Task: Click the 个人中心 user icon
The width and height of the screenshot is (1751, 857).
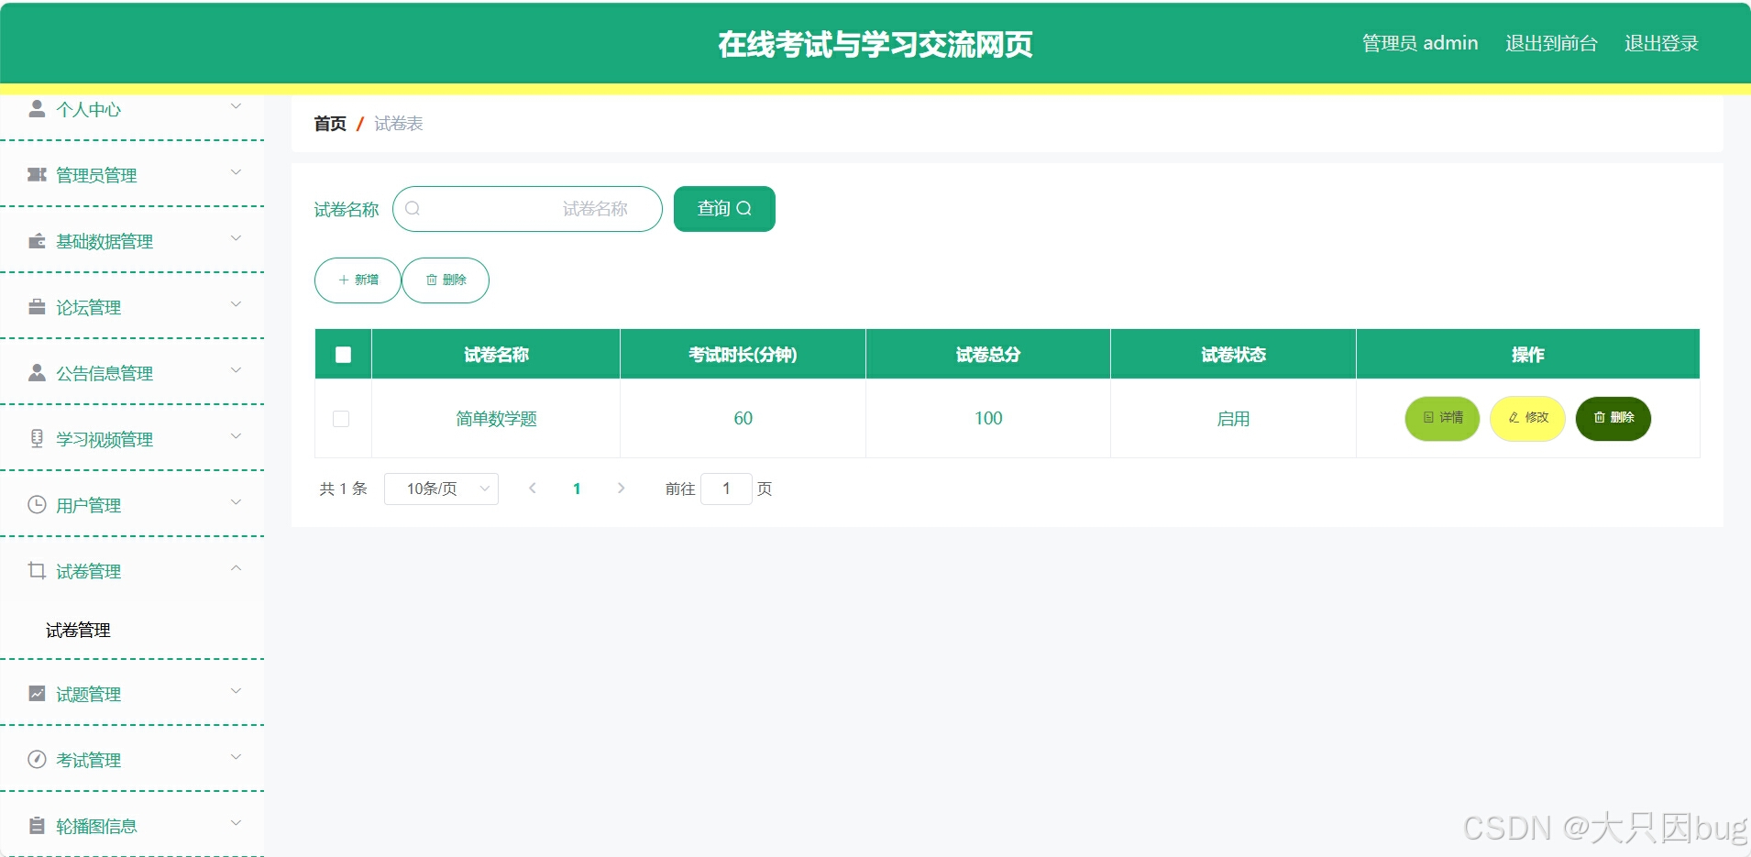Action: (37, 109)
